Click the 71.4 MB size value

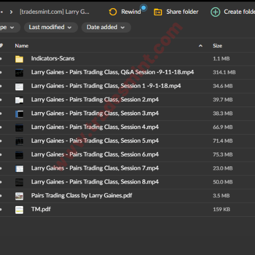point(223,141)
